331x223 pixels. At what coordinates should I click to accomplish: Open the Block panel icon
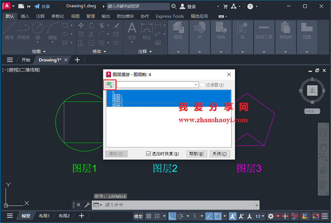pos(200,31)
